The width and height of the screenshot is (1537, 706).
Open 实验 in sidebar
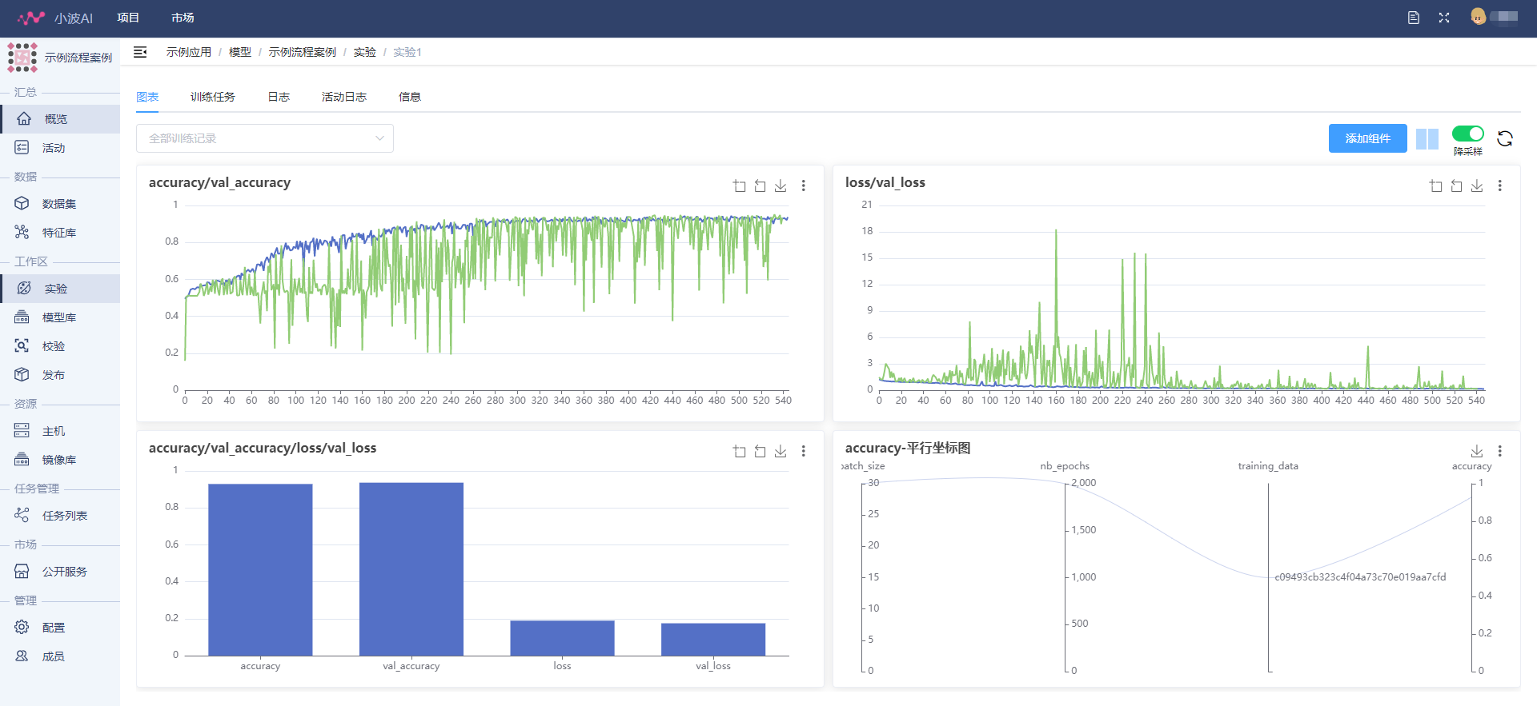pyautogui.click(x=60, y=289)
